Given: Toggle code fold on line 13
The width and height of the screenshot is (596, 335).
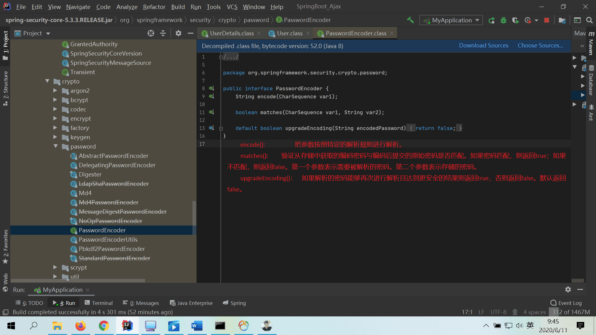Looking at the screenshot, I should click(x=221, y=128).
